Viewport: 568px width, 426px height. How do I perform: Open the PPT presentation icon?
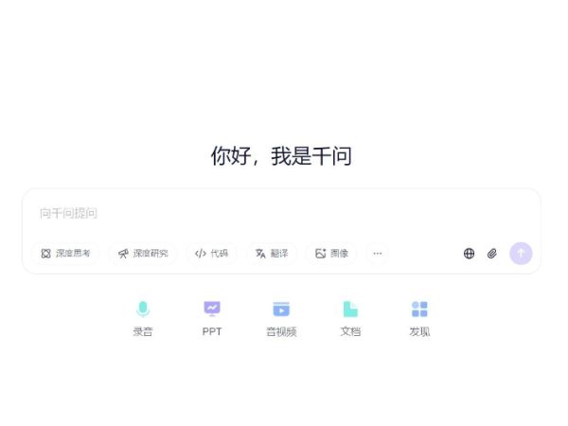point(212,309)
